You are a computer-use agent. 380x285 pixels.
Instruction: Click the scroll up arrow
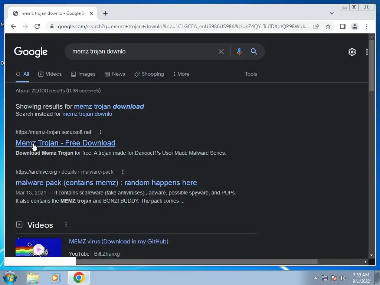pyautogui.click(x=371, y=37)
